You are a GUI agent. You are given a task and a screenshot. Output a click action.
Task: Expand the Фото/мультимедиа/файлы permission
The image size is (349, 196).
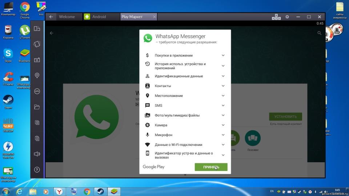click(223, 115)
